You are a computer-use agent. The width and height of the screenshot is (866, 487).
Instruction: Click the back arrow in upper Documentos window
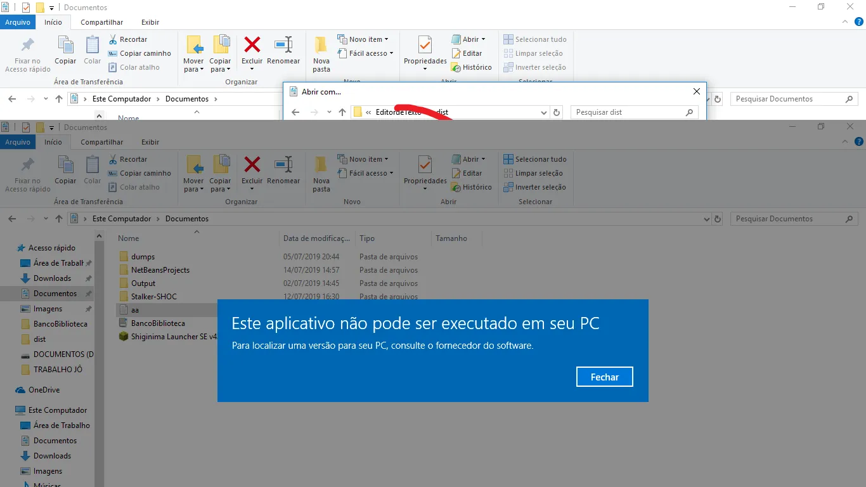coord(12,99)
